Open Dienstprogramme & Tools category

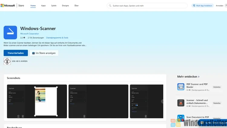point(57,38)
